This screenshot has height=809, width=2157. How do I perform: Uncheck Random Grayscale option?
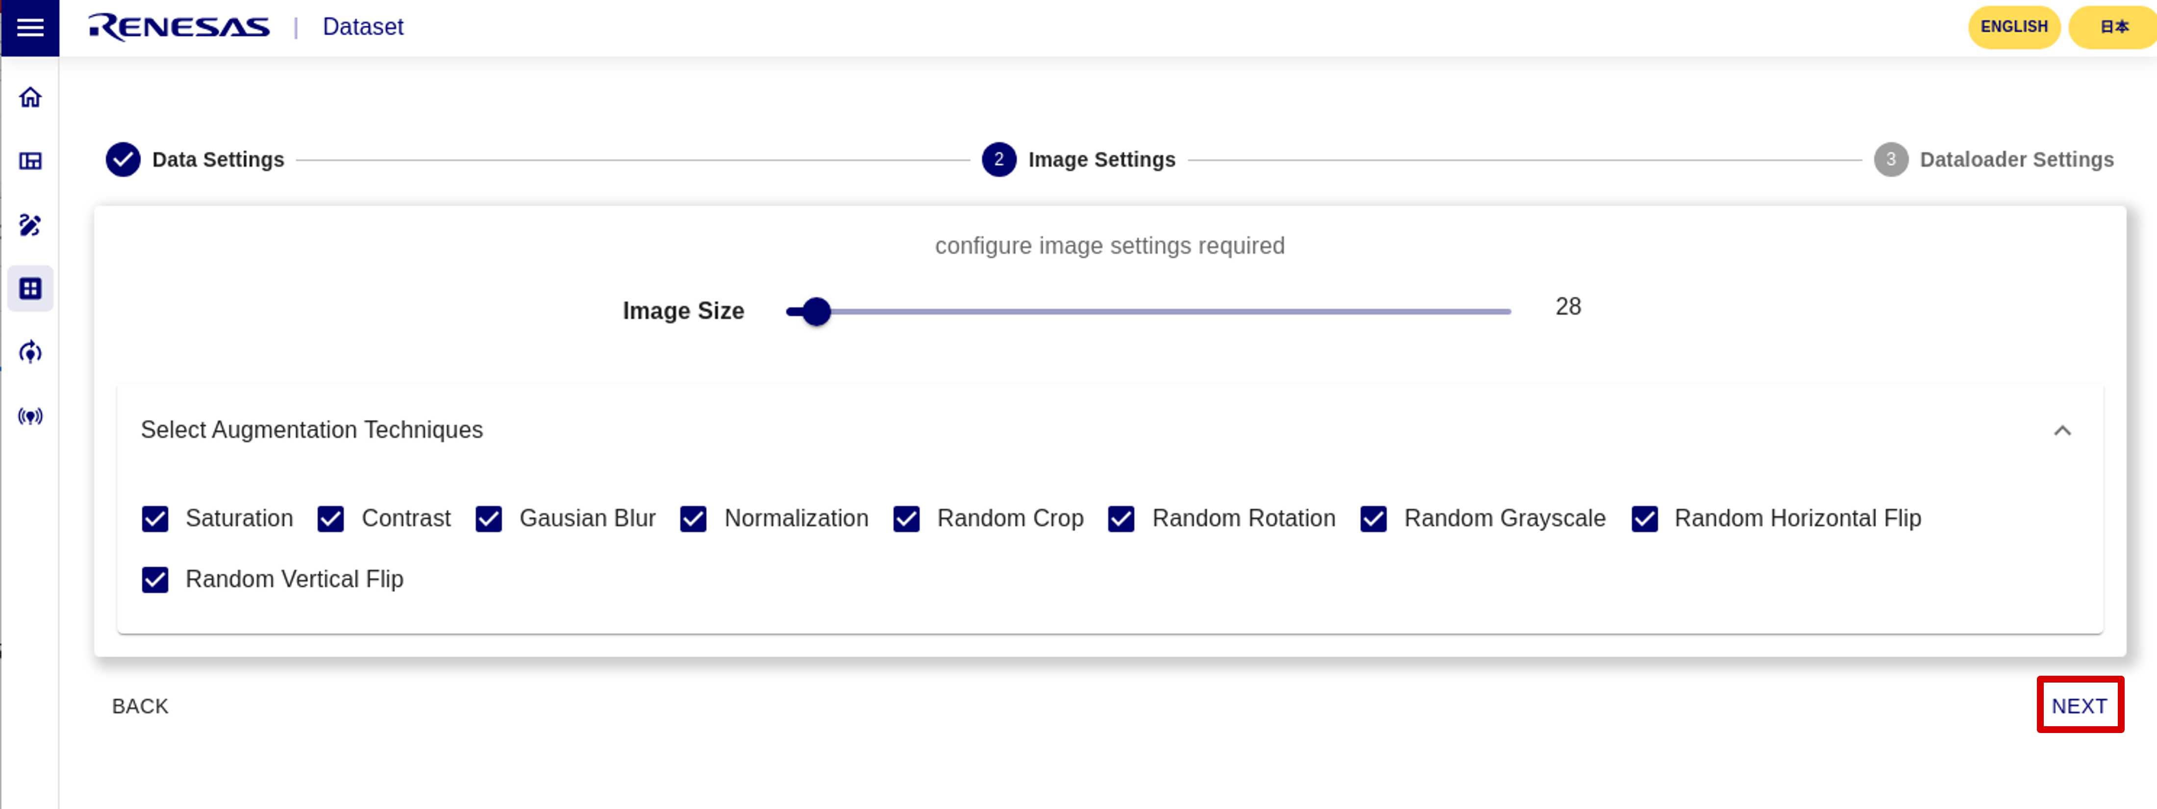1373,519
